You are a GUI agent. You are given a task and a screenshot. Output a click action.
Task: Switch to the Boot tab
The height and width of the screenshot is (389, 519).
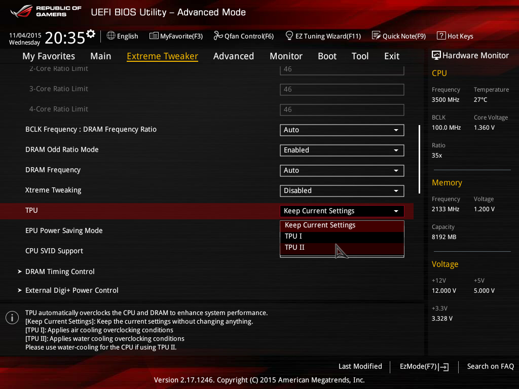(327, 56)
